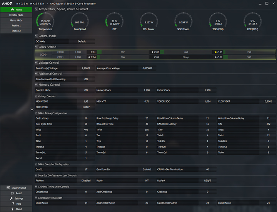The image size is (277, 212).
Task: Open Profile 1
Action: [x=16, y=26]
